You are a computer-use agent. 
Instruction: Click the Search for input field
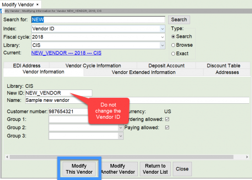point(98,20)
